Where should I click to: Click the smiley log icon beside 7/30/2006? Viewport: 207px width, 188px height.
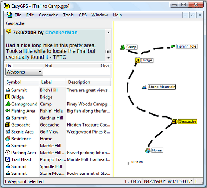8,31
